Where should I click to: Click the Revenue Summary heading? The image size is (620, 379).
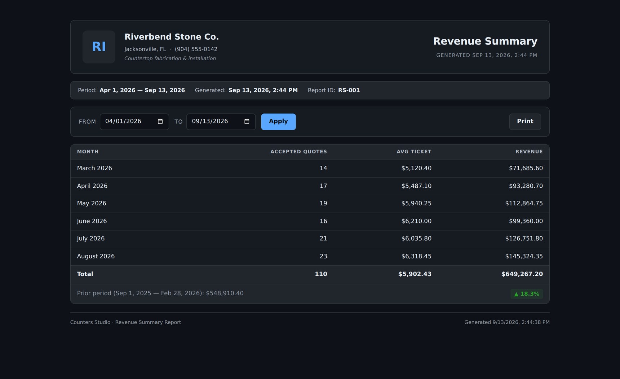coord(485,41)
